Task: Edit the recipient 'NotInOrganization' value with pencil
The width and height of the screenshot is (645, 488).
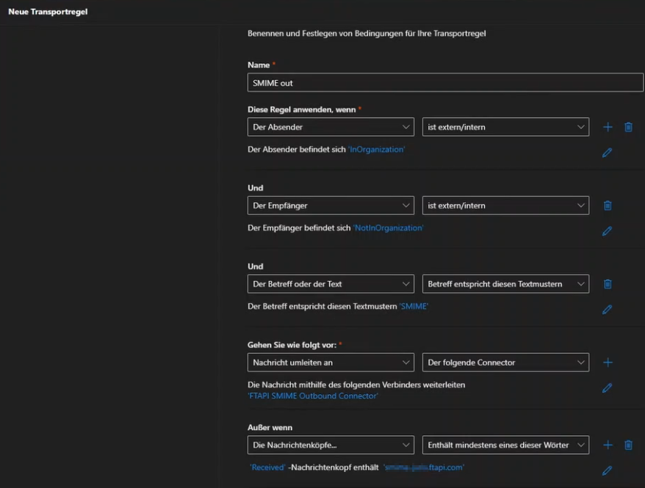Action: [607, 231]
